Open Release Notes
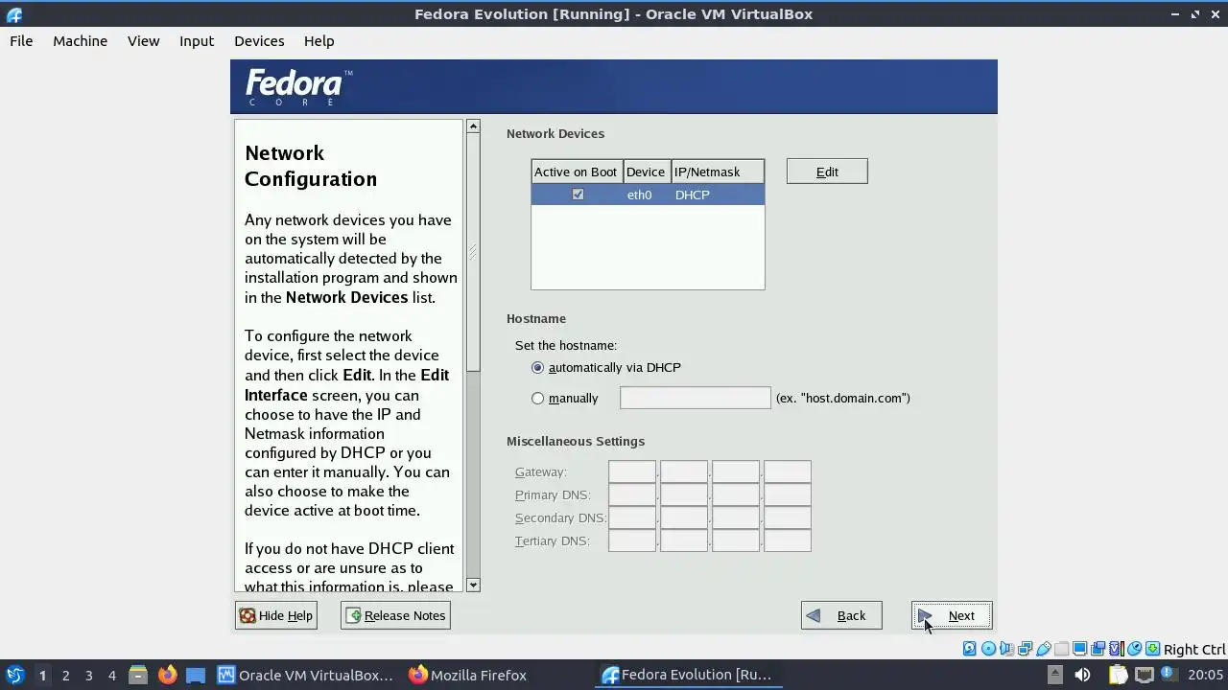Viewport: 1228px width, 690px height. coord(395,615)
